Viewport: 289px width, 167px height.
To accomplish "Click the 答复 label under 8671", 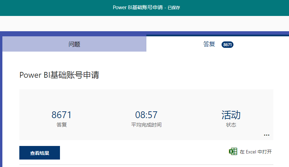I will 62,125.
